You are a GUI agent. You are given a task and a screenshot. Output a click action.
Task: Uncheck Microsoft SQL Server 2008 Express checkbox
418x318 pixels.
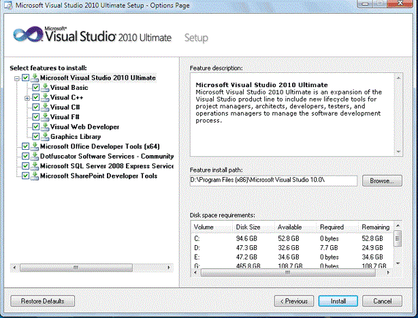point(25,166)
